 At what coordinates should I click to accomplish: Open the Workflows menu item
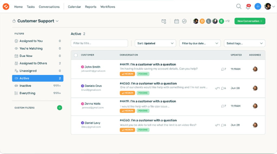108,7
